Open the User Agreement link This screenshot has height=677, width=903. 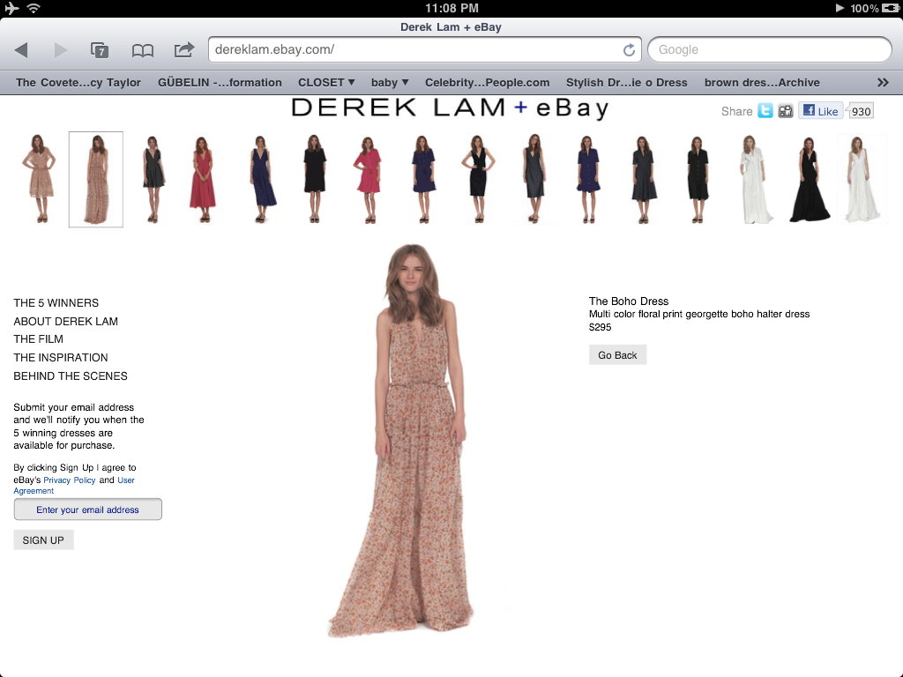74,486
